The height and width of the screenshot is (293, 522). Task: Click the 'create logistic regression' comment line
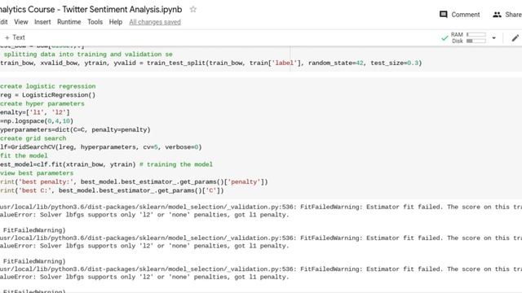(x=48, y=86)
